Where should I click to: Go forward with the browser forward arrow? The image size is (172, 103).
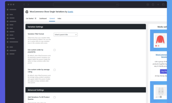click(28, 5)
